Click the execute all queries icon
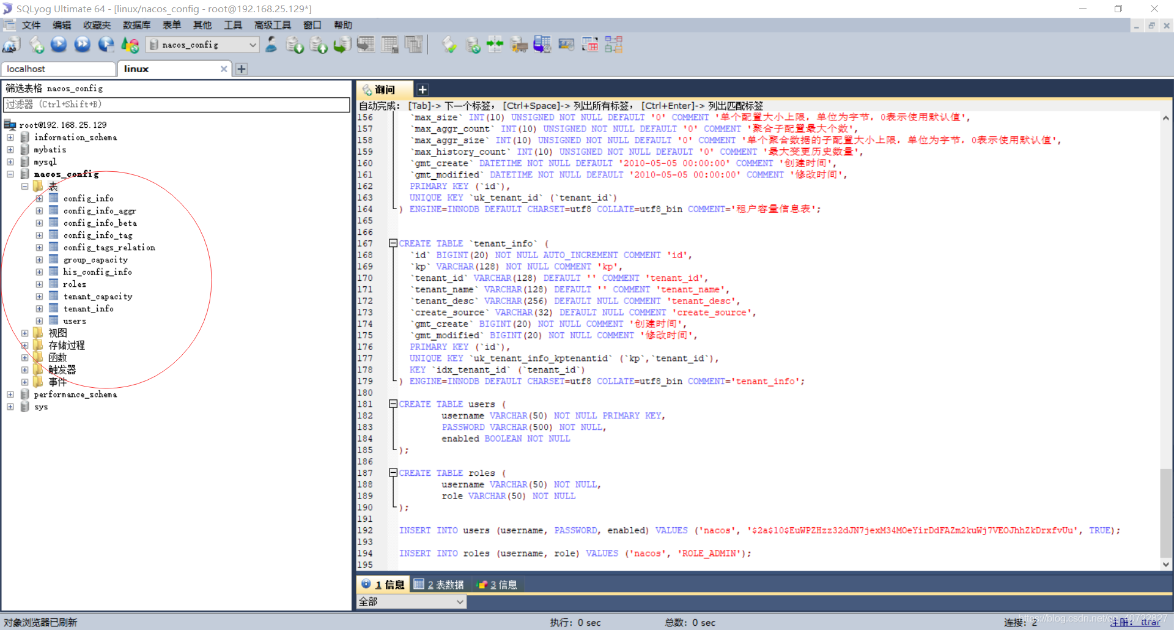This screenshot has height=630, width=1174. point(83,45)
